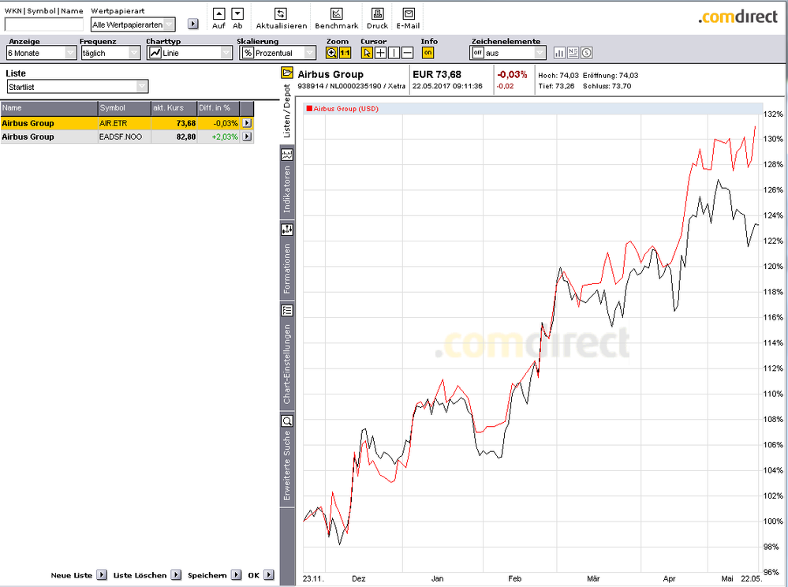
Task: Expand the Frequenz täglich dropdown
Action: (x=110, y=53)
